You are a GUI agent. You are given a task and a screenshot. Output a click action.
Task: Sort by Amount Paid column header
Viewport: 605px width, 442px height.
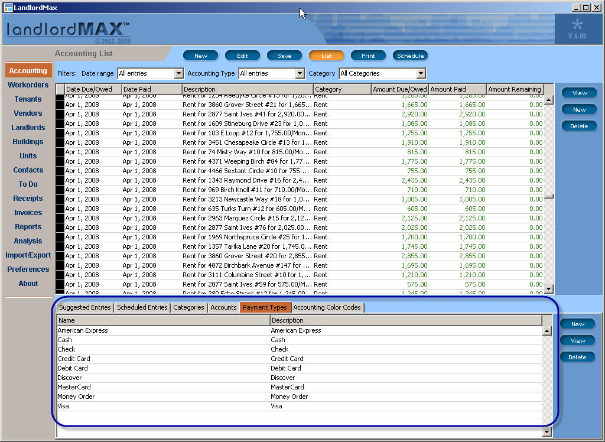tap(457, 89)
